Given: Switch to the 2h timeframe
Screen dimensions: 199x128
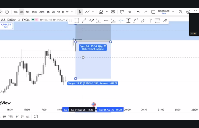Looking at the screenshot, I should (x=53, y=12).
